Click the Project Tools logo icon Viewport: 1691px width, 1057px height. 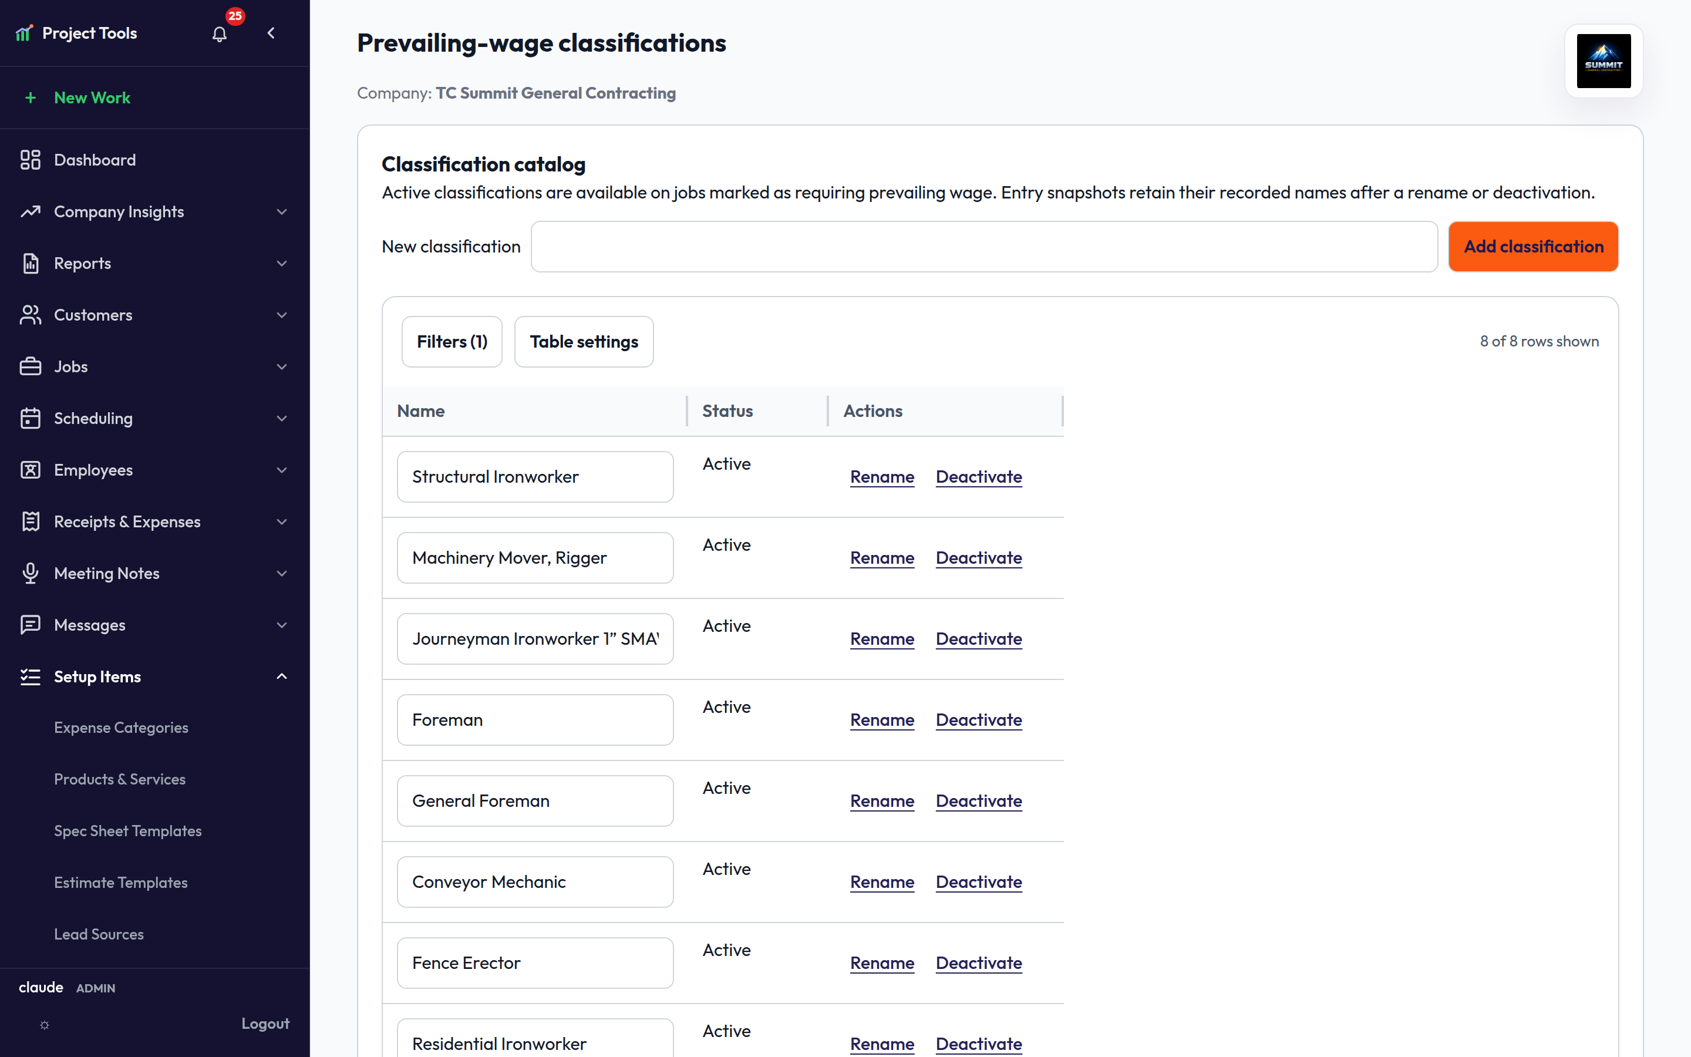coord(25,33)
